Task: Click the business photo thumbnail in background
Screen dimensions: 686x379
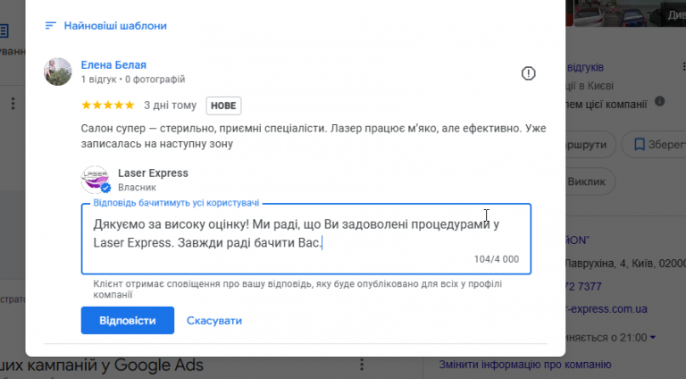Action: (x=630, y=13)
